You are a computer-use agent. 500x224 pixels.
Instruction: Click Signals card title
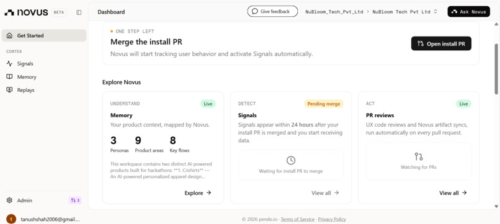pyautogui.click(x=248, y=115)
